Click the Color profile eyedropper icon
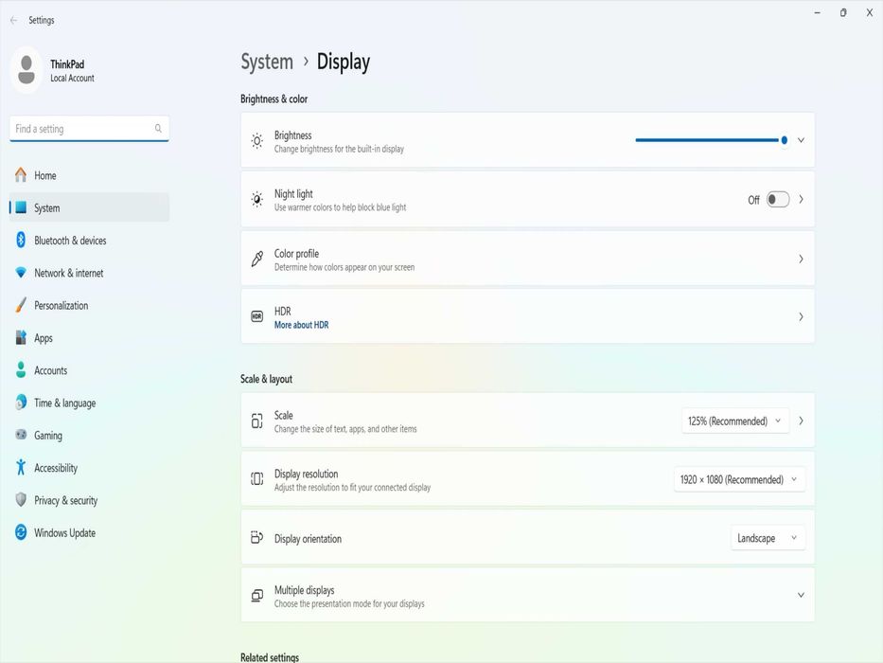This screenshot has width=883, height=663. tap(256, 259)
